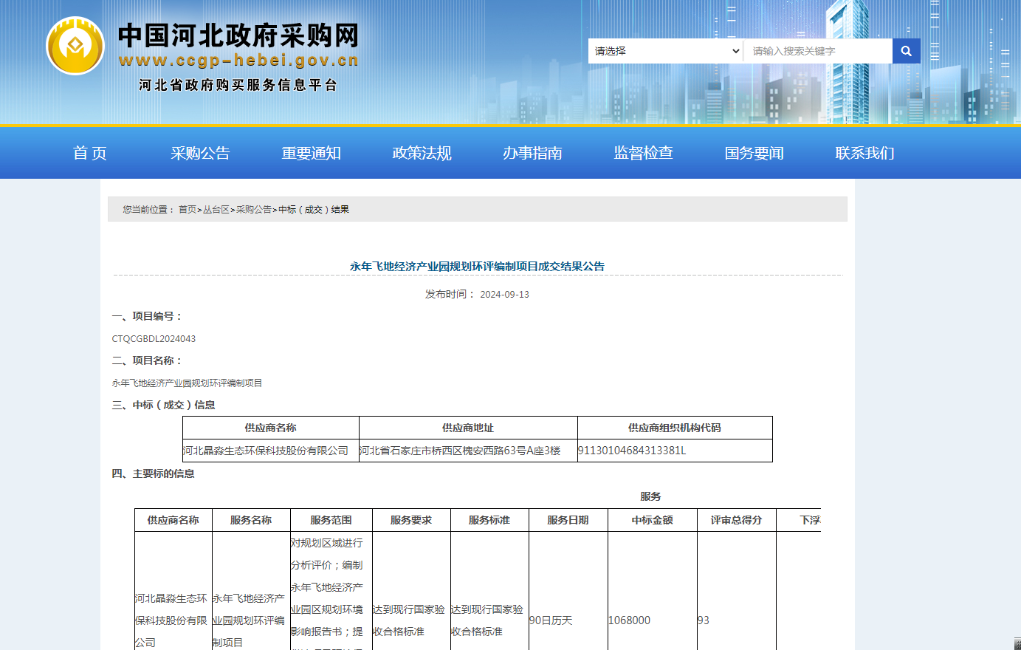Open 采购公告 navigation menu item
Screen dimensions: 1021x650
201,153
